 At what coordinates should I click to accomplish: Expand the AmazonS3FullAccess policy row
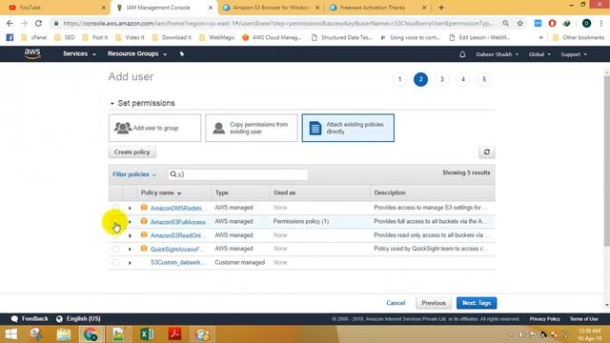[x=130, y=222]
